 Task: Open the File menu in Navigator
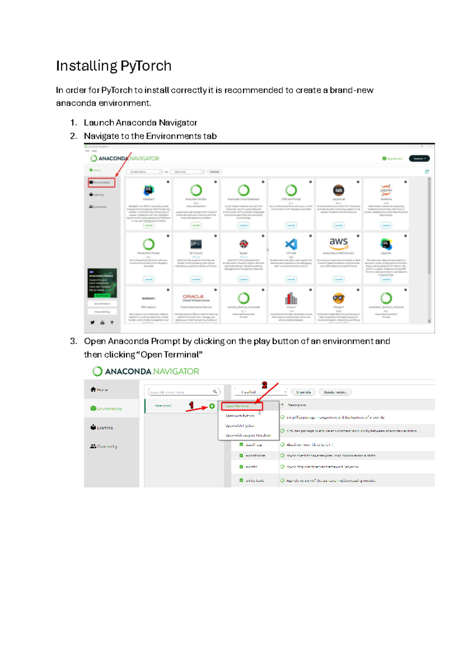point(87,151)
